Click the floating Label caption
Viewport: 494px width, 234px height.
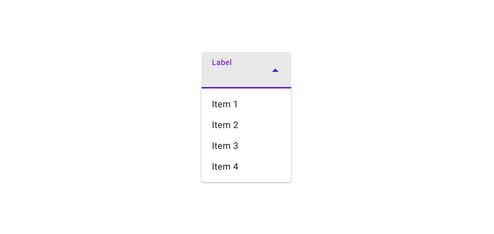[x=222, y=62]
